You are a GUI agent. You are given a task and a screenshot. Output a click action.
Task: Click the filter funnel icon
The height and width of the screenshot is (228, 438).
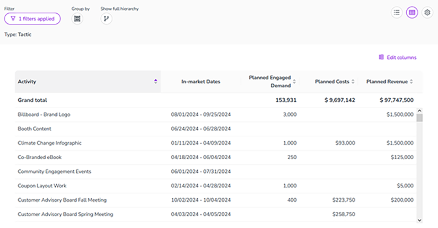(x=13, y=19)
